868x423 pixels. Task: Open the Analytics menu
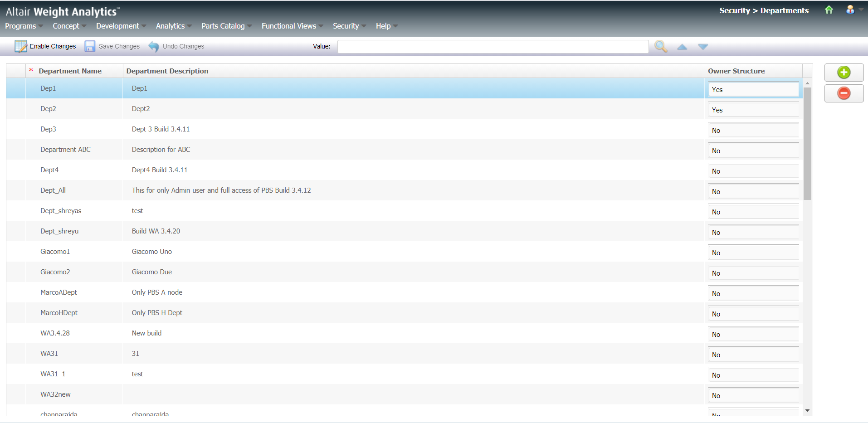click(174, 26)
